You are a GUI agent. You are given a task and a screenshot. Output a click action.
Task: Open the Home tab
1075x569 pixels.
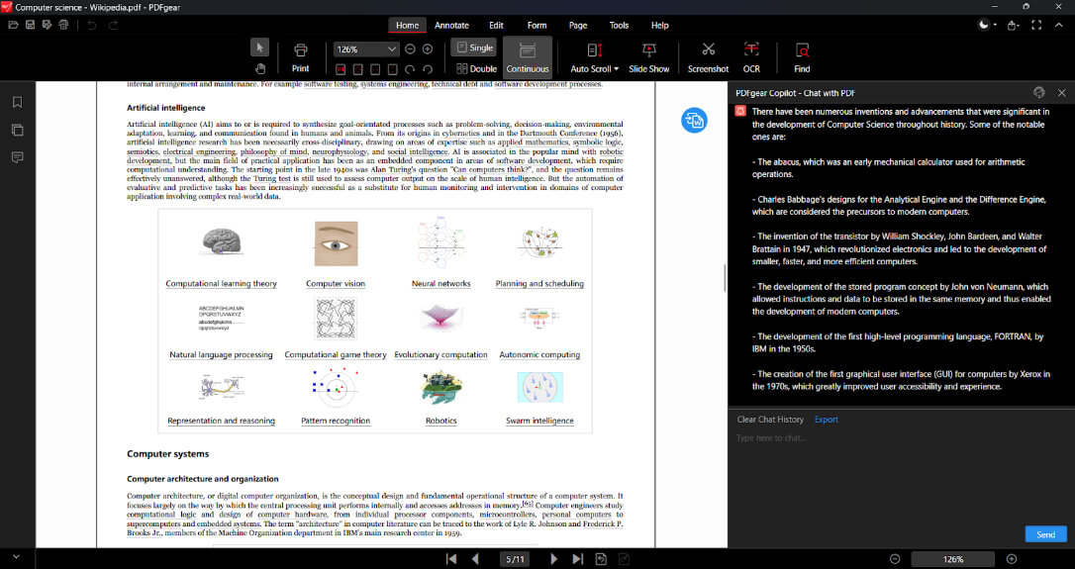tap(407, 26)
